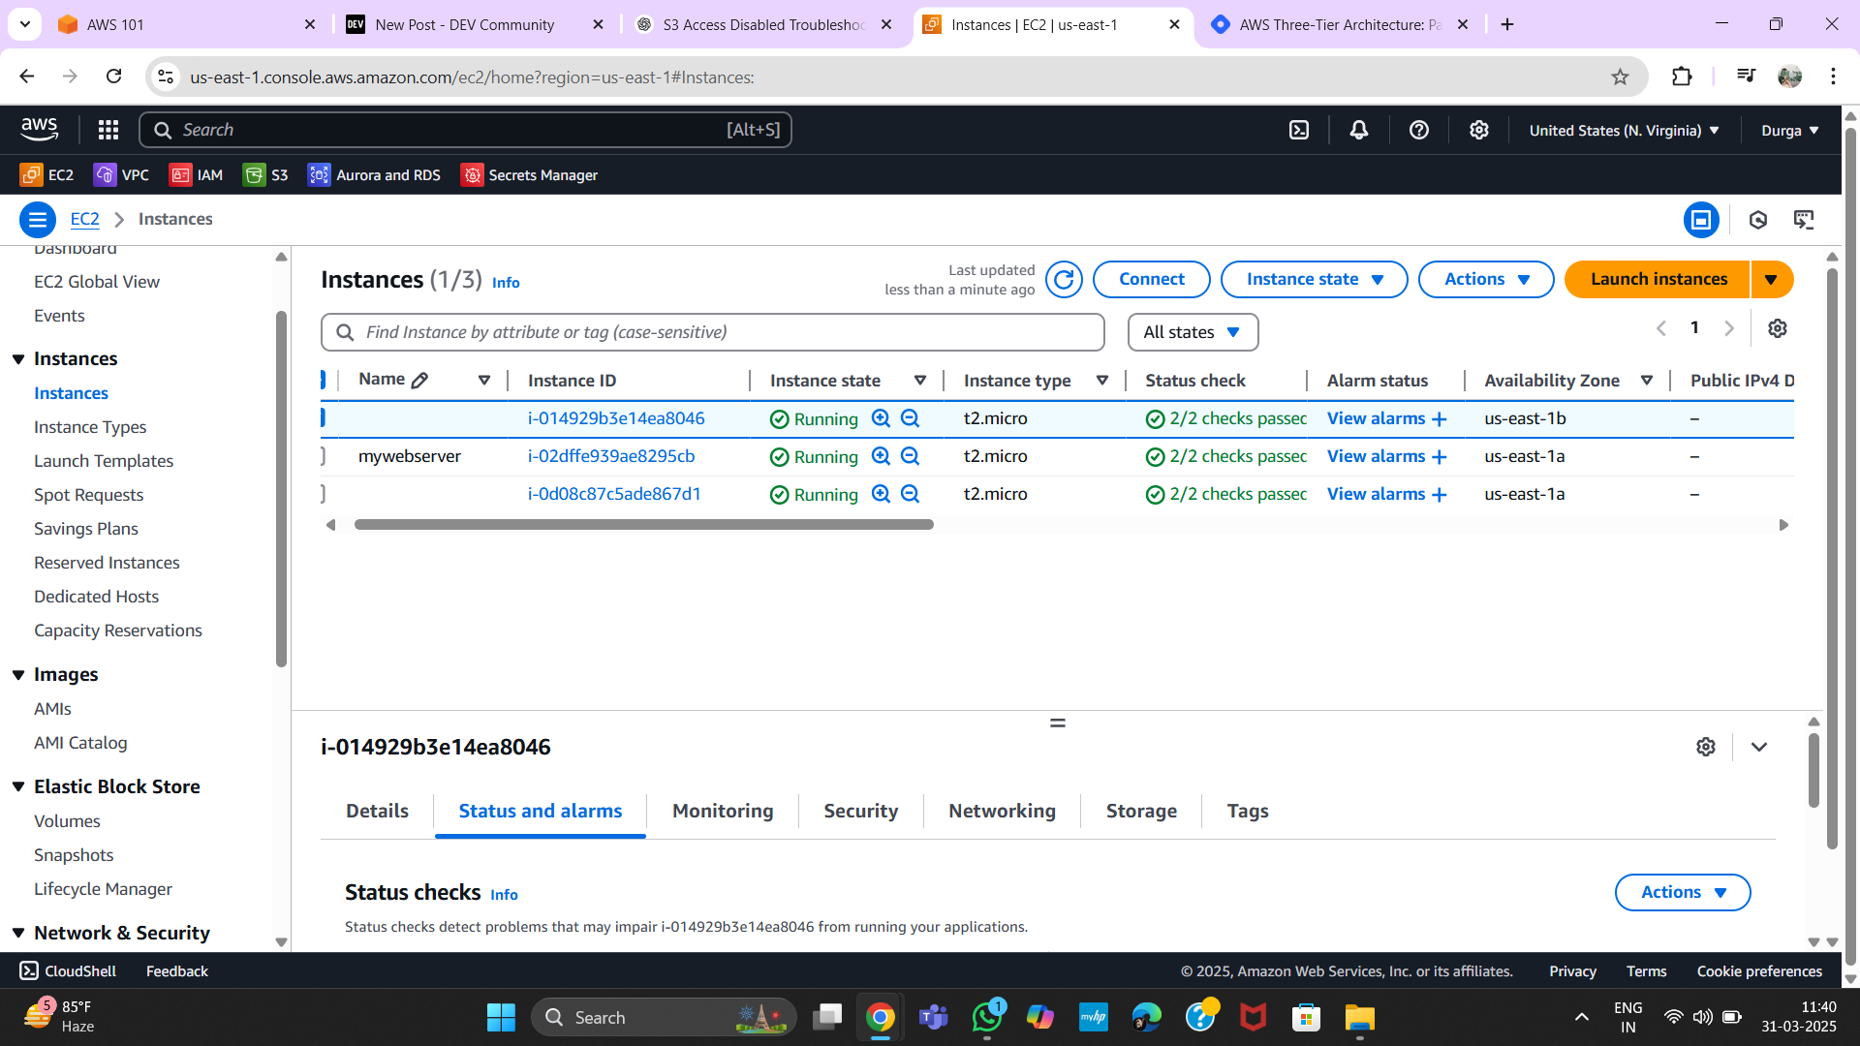The width and height of the screenshot is (1860, 1046).
Task: Open table preferences gear beside pagination
Action: (1778, 328)
